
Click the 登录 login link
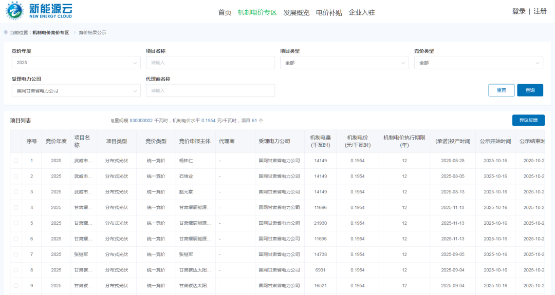[x=519, y=11]
